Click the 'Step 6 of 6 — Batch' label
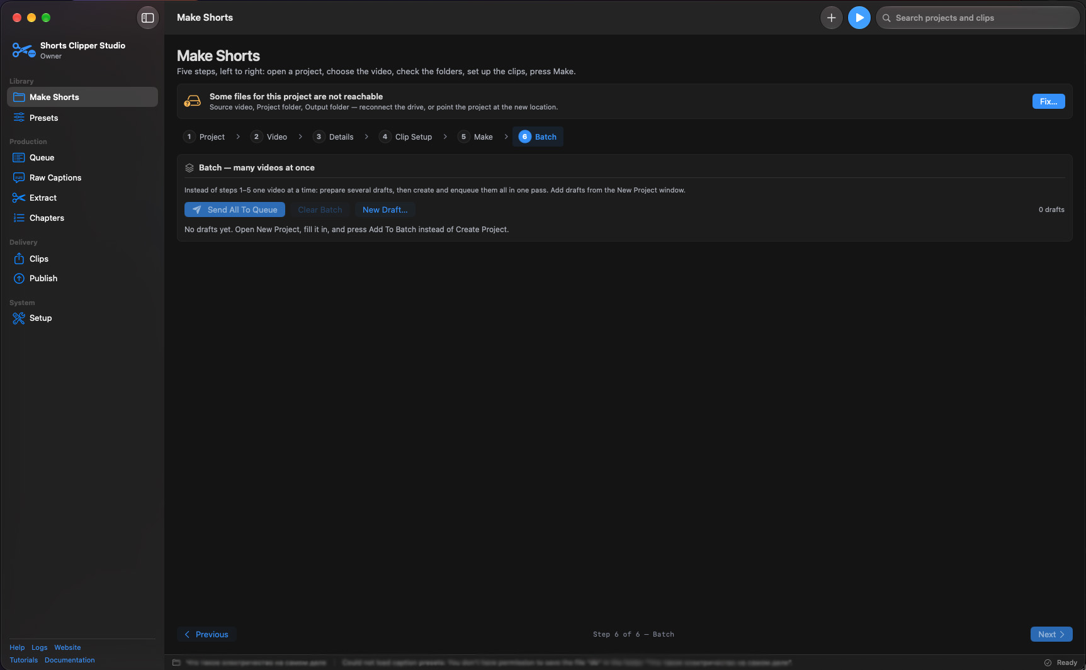 click(633, 634)
